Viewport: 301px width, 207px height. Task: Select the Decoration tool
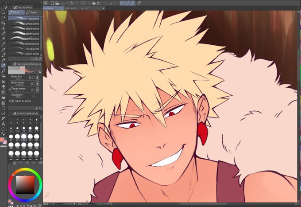(3, 82)
